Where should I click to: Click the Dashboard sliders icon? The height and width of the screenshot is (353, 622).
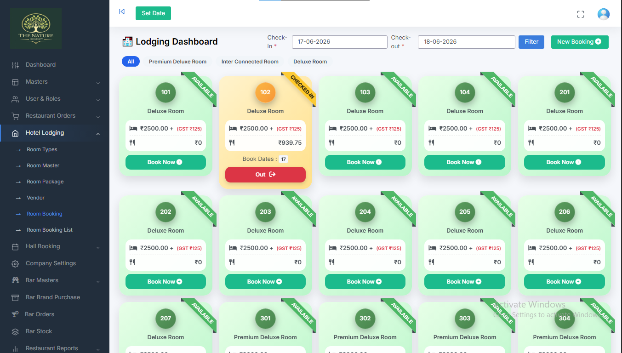15,65
